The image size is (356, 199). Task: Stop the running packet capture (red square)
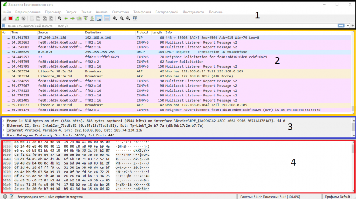[11, 19]
